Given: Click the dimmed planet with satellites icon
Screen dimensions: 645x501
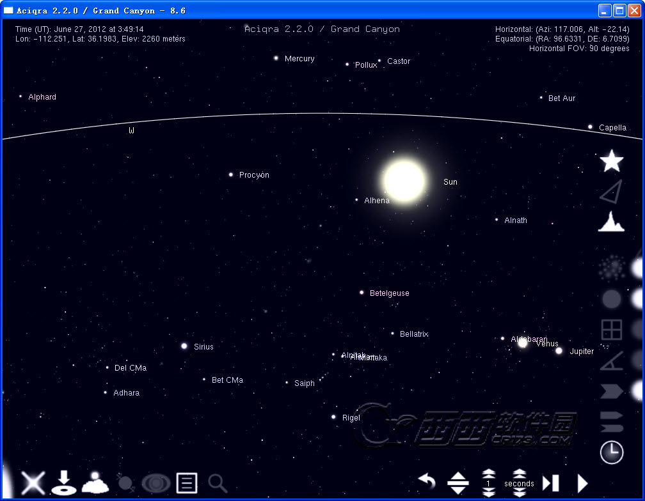Looking at the screenshot, I should pyautogui.click(x=125, y=483).
